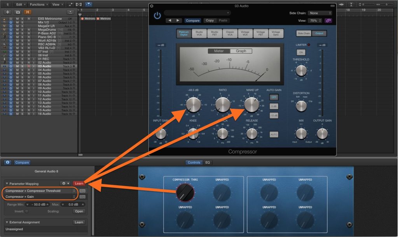Record-enable the MegaDrums track
The height and width of the screenshot is (237, 398).
coord(29,30)
